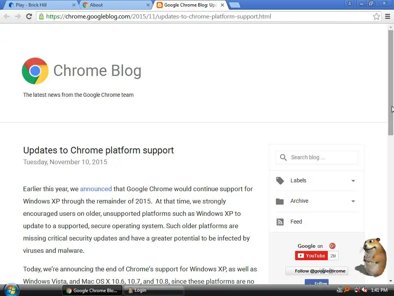394x296 pixels.
Task: Click the green padlock security icon
Action: 41,17
